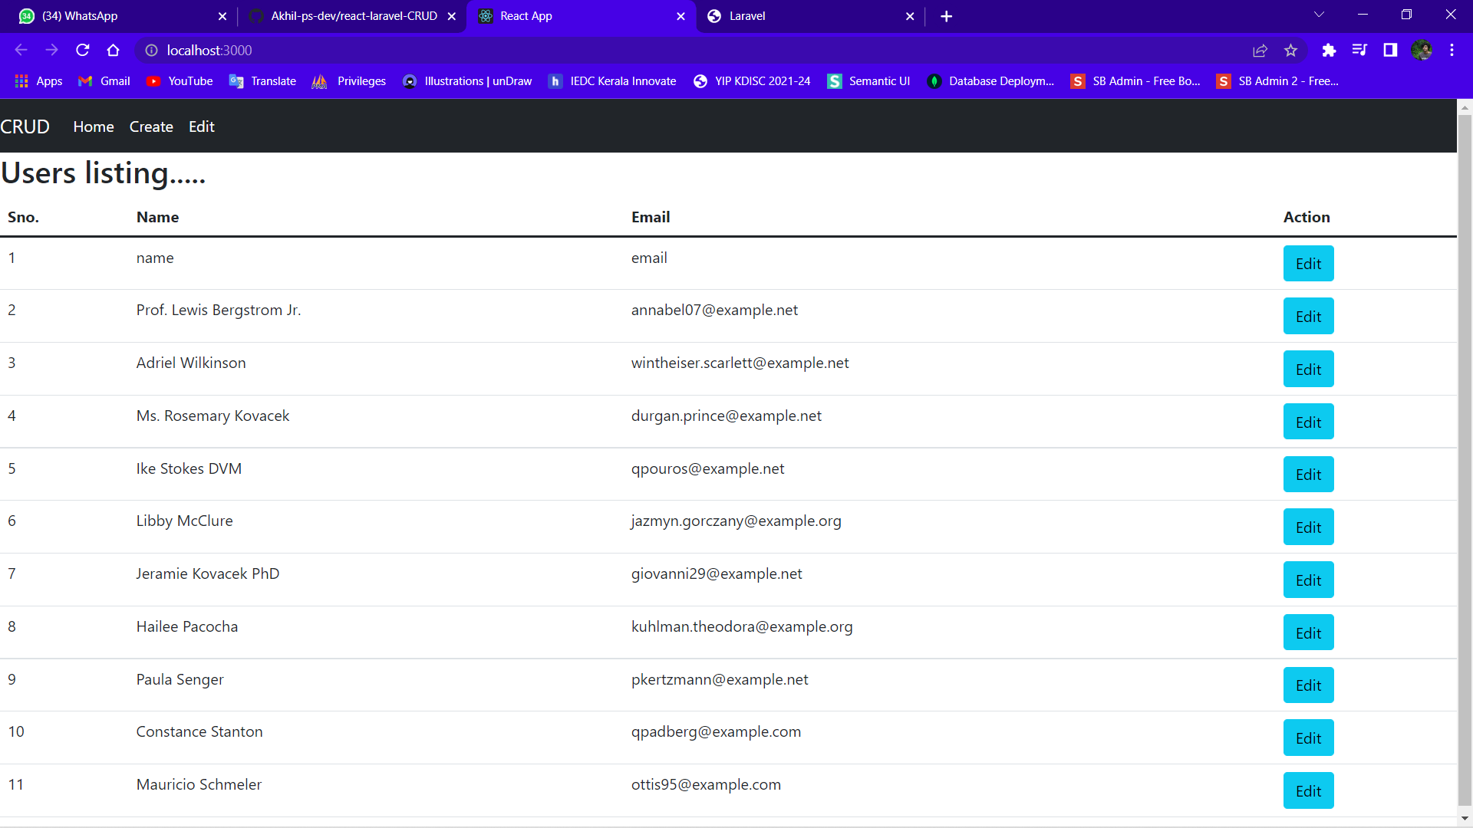Open the Gmail bookmark
1473x828 pixels.
pyautogui.click(x=103, y=80)
